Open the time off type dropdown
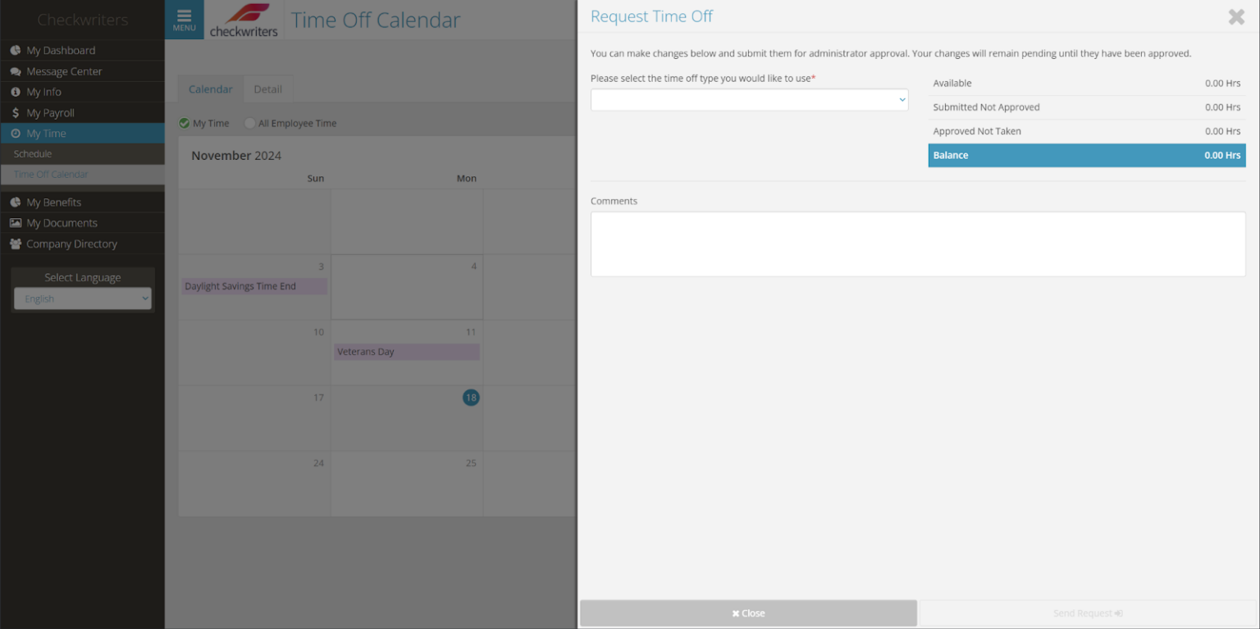This screenshot has height=629, width=1260. [749, 99]
